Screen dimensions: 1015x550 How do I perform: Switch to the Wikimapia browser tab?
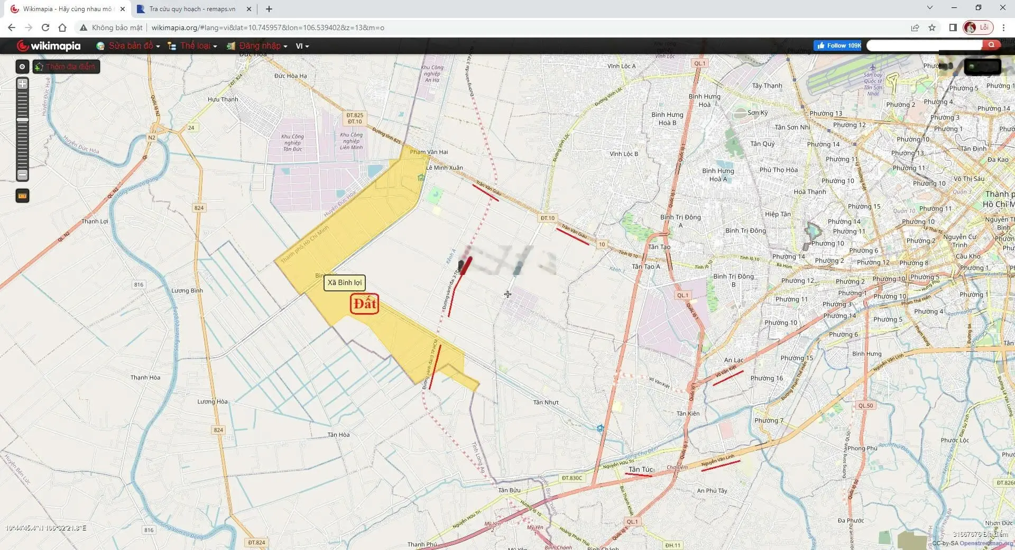click(x=69, y=9)
